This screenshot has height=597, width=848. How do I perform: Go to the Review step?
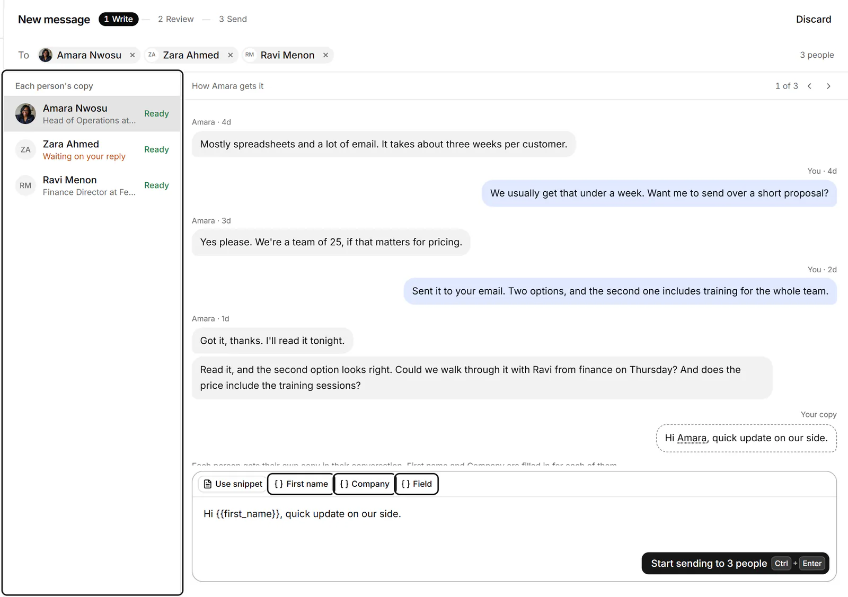tap(176, 19)
